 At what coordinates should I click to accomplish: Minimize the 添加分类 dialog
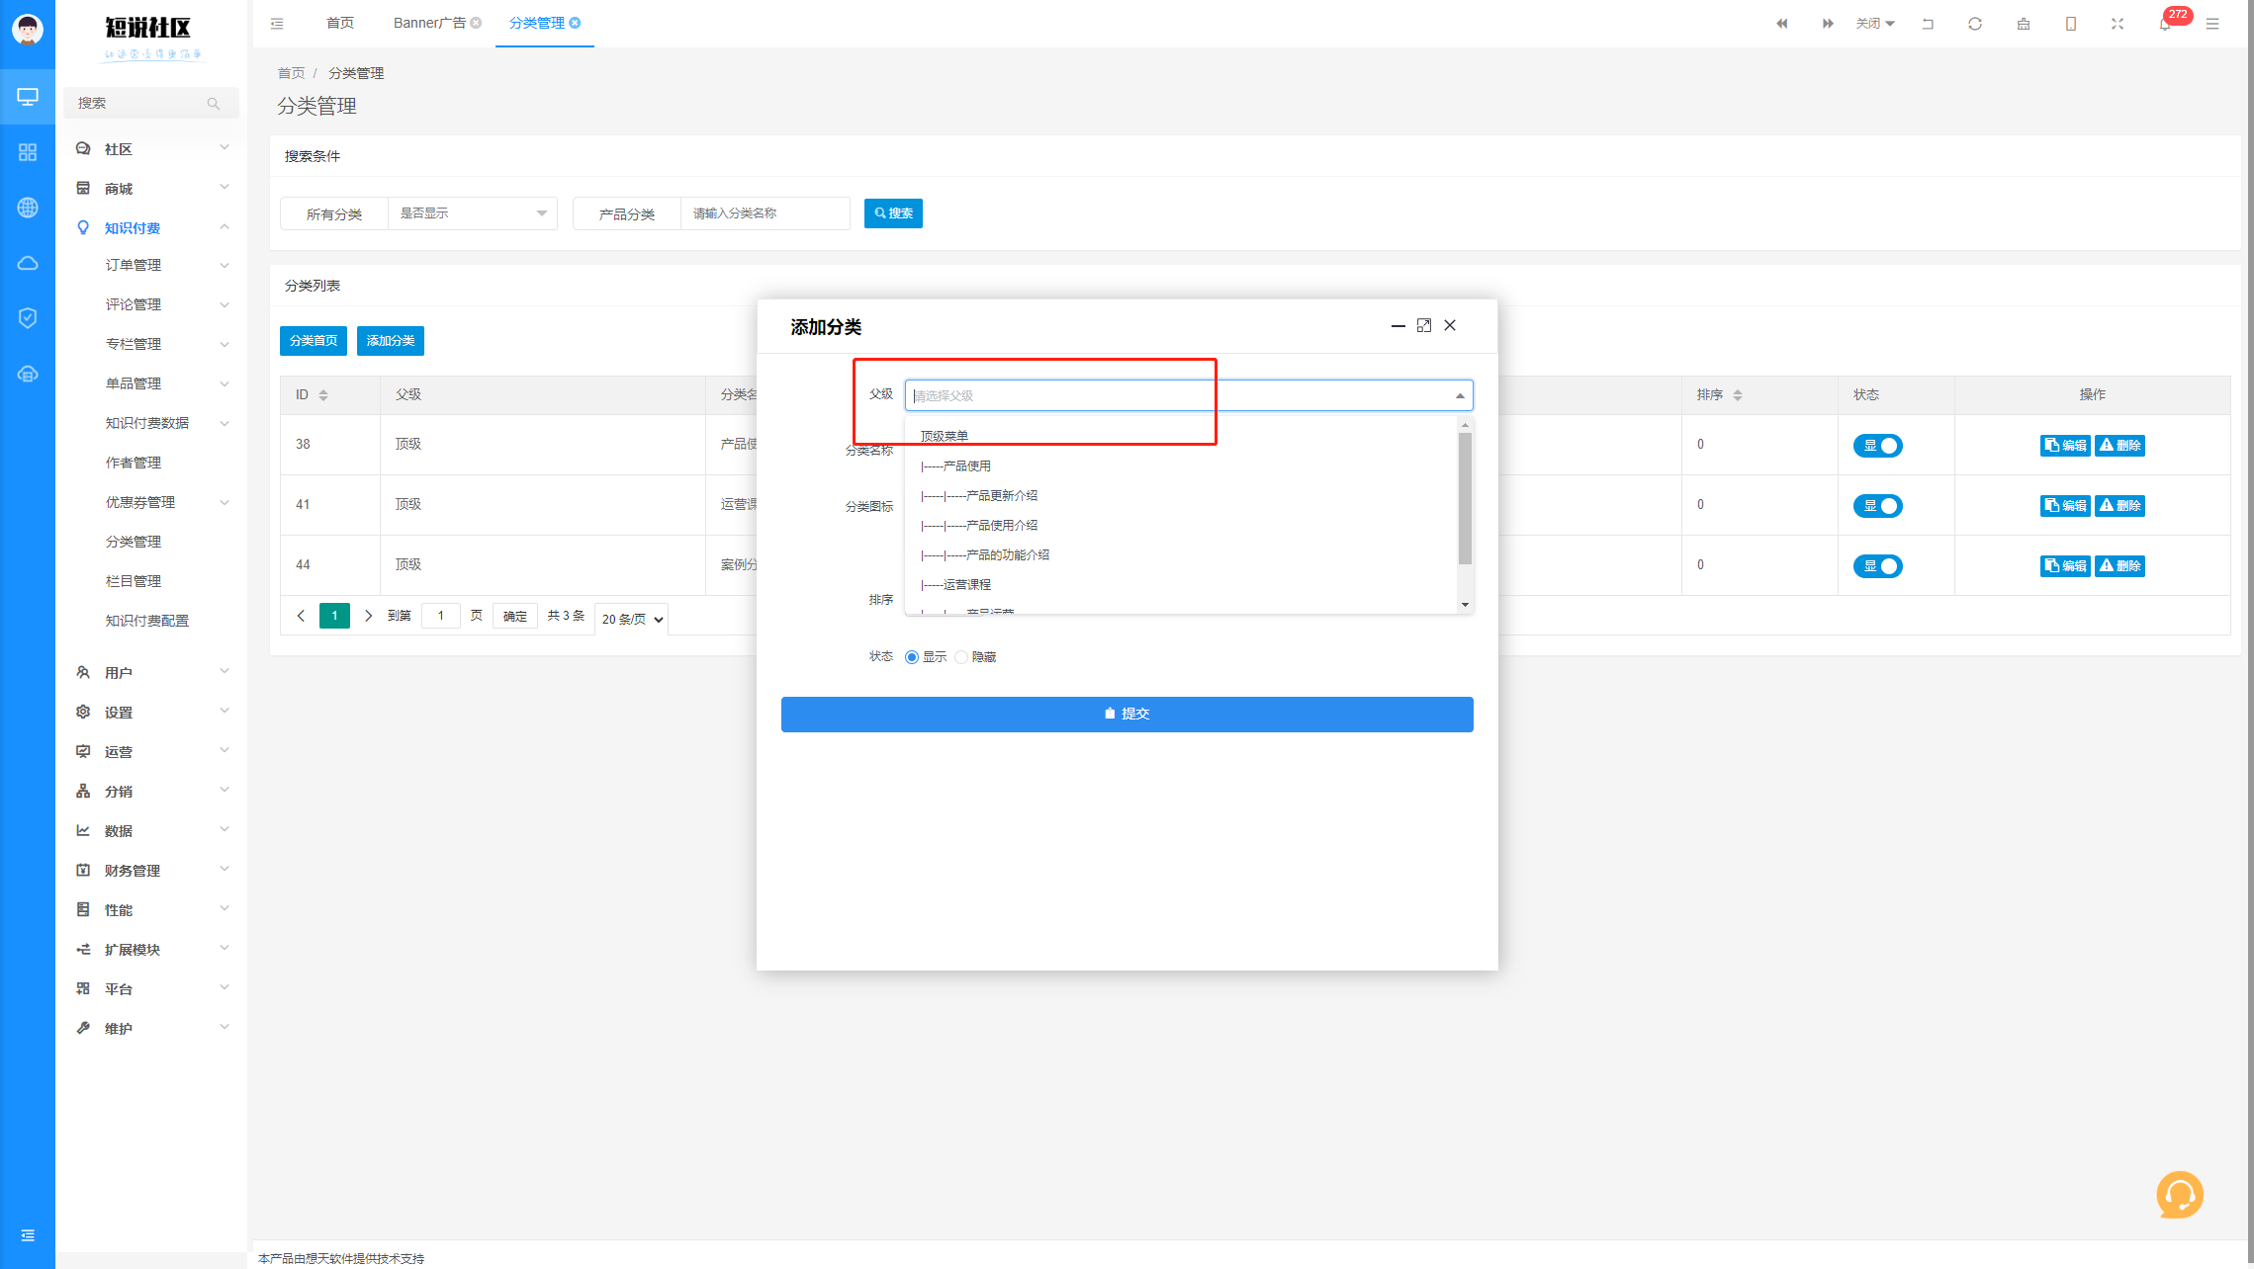tap(1397, 326)
